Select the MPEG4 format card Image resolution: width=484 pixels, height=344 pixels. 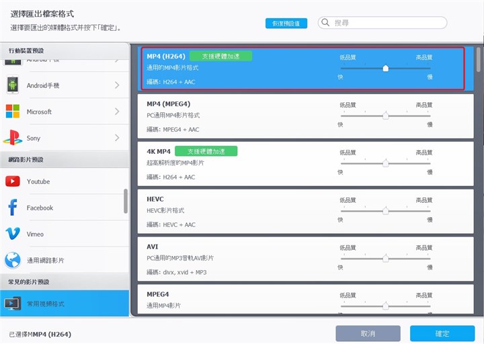click(x=306, y=299)
